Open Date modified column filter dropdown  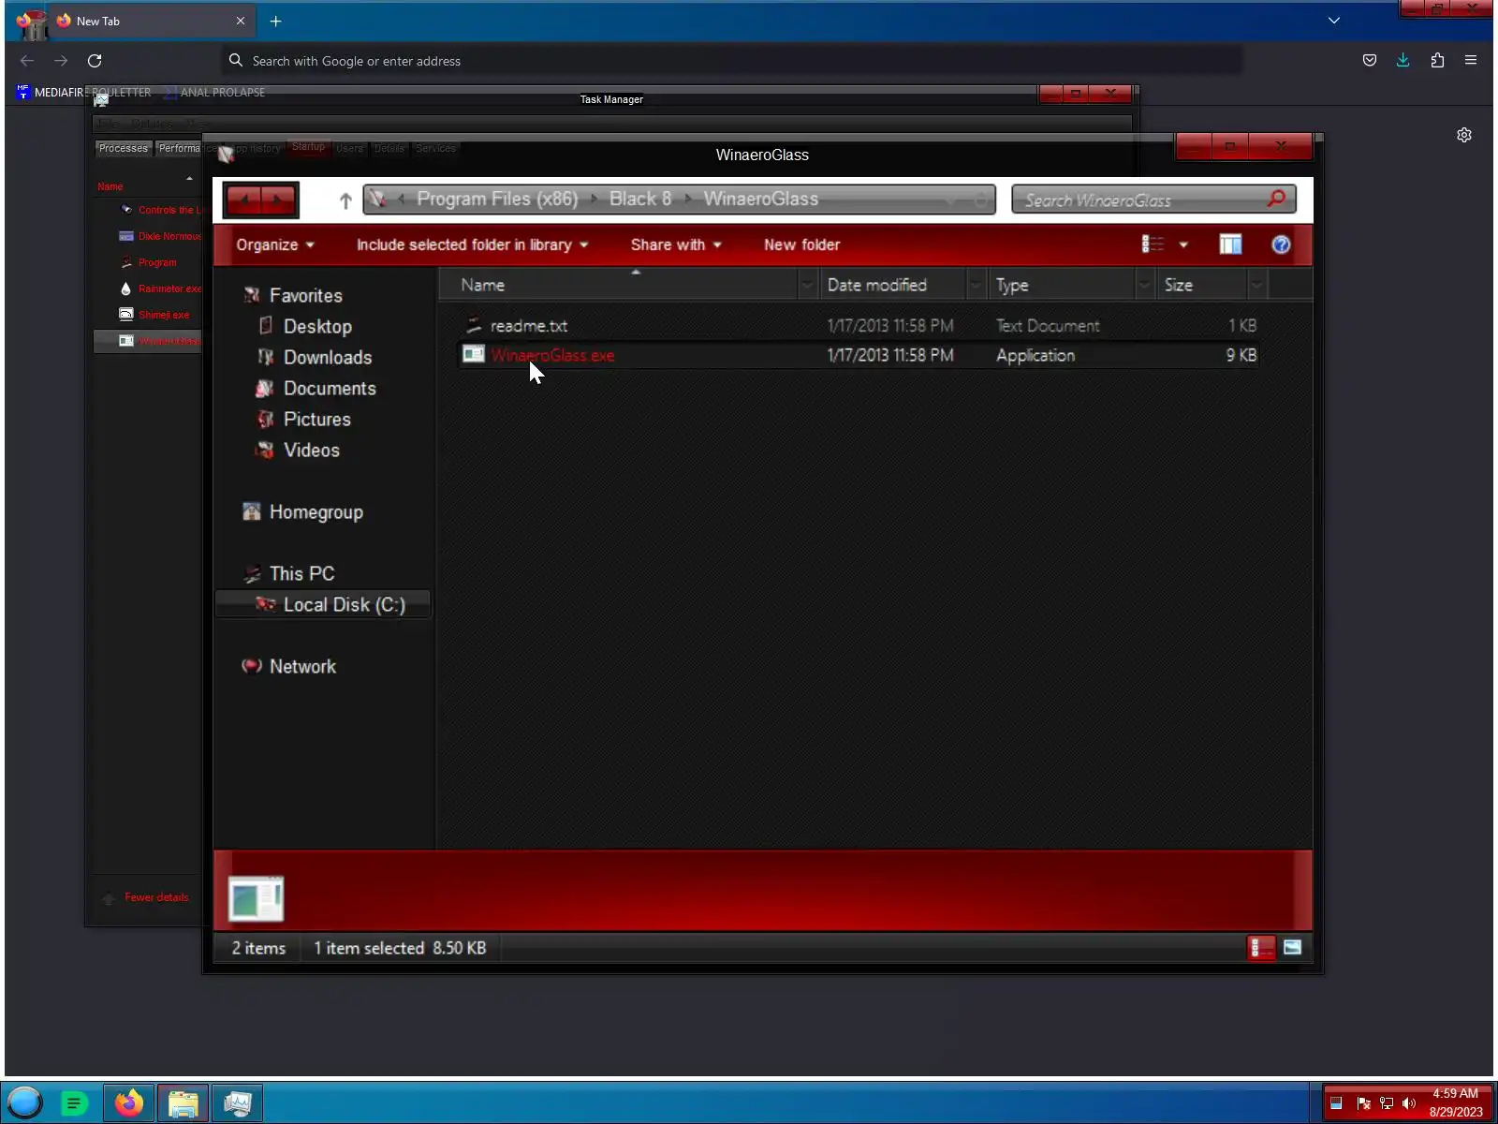point(976,285)
